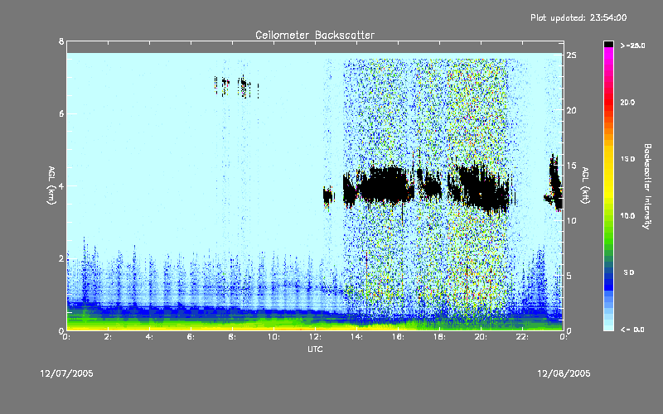The width and height of the screenshot is (663, 414).
Task: Select the 'UTC' x-axis label
Action: (315, 349)
